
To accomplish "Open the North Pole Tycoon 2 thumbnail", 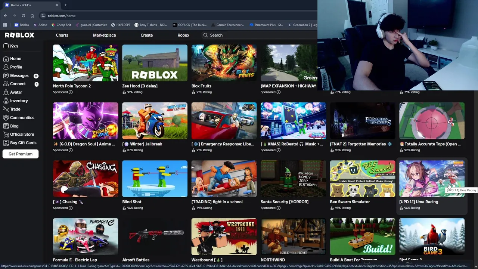I will 86,63.
